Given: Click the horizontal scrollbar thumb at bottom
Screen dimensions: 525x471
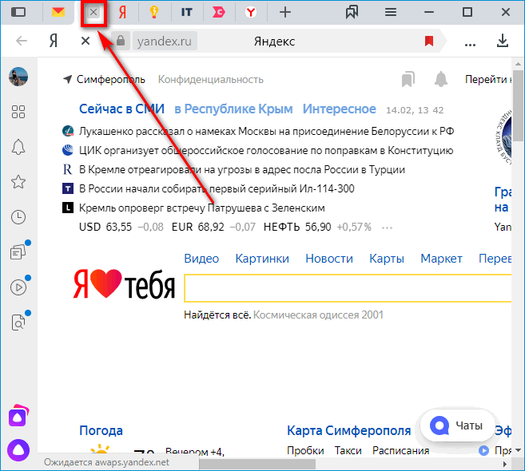Looking at the screenshot, I should tap(257, 464).
